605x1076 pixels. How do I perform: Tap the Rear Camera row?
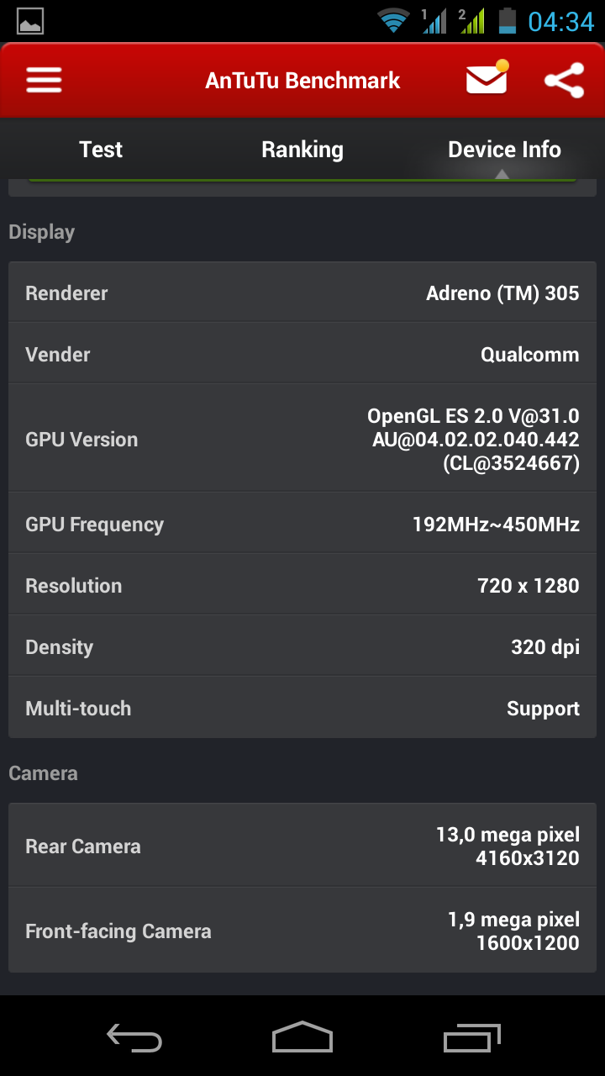(x=302, y=846)
